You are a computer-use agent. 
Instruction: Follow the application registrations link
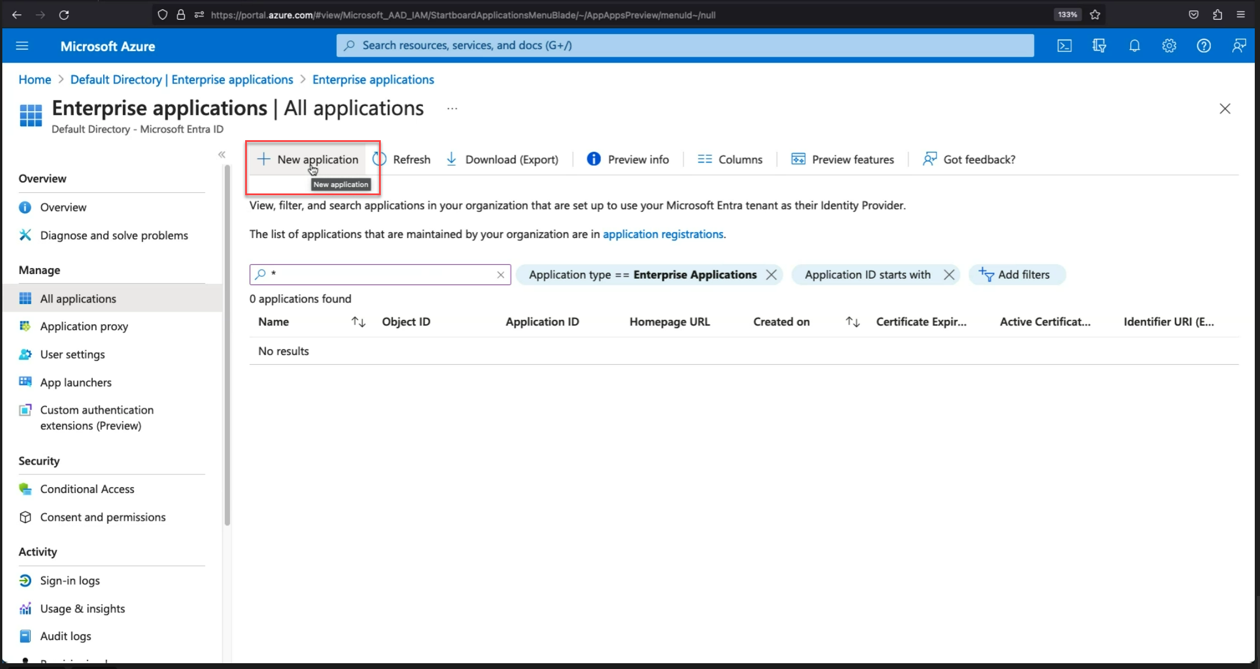[664, 234]
